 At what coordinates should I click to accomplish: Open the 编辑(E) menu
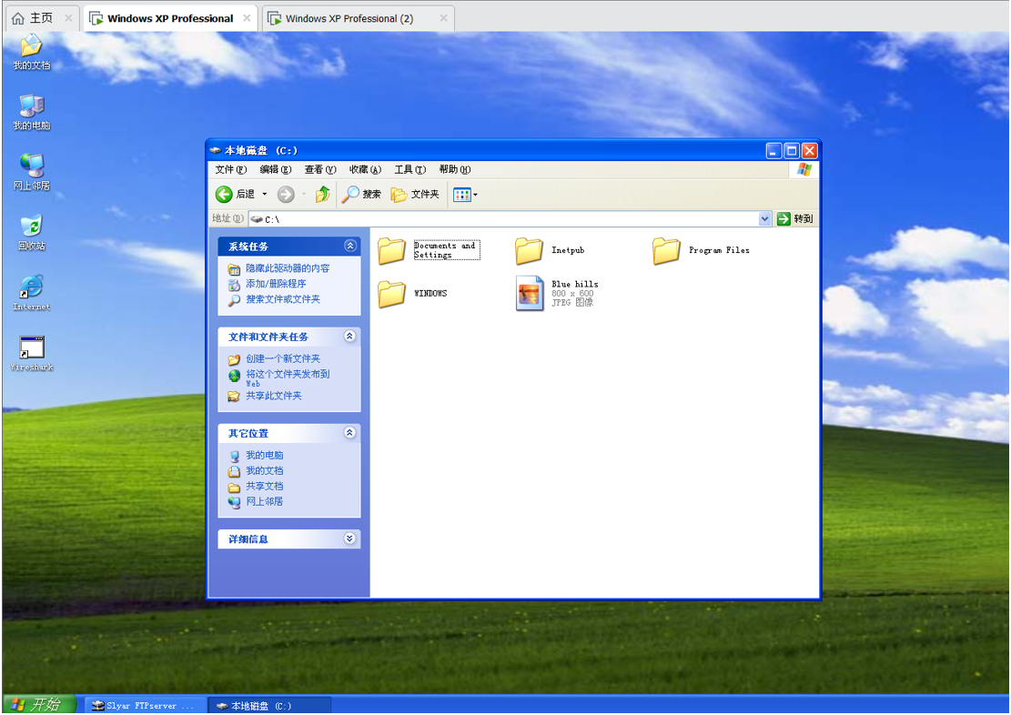[276, 169]
